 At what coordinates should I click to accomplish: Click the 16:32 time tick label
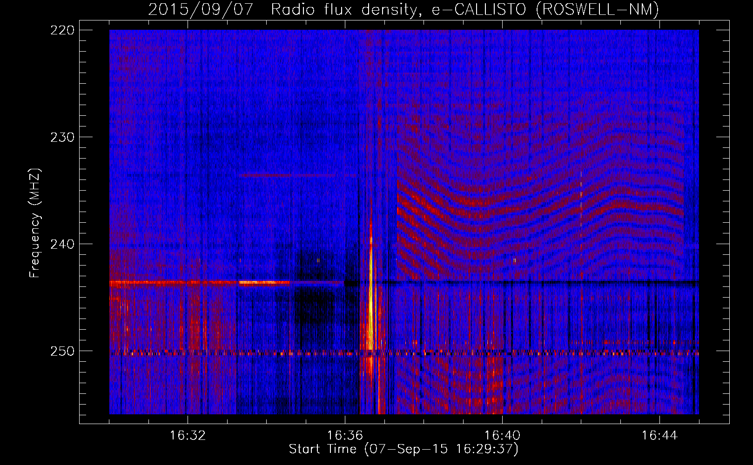click(x=188, y=436)
